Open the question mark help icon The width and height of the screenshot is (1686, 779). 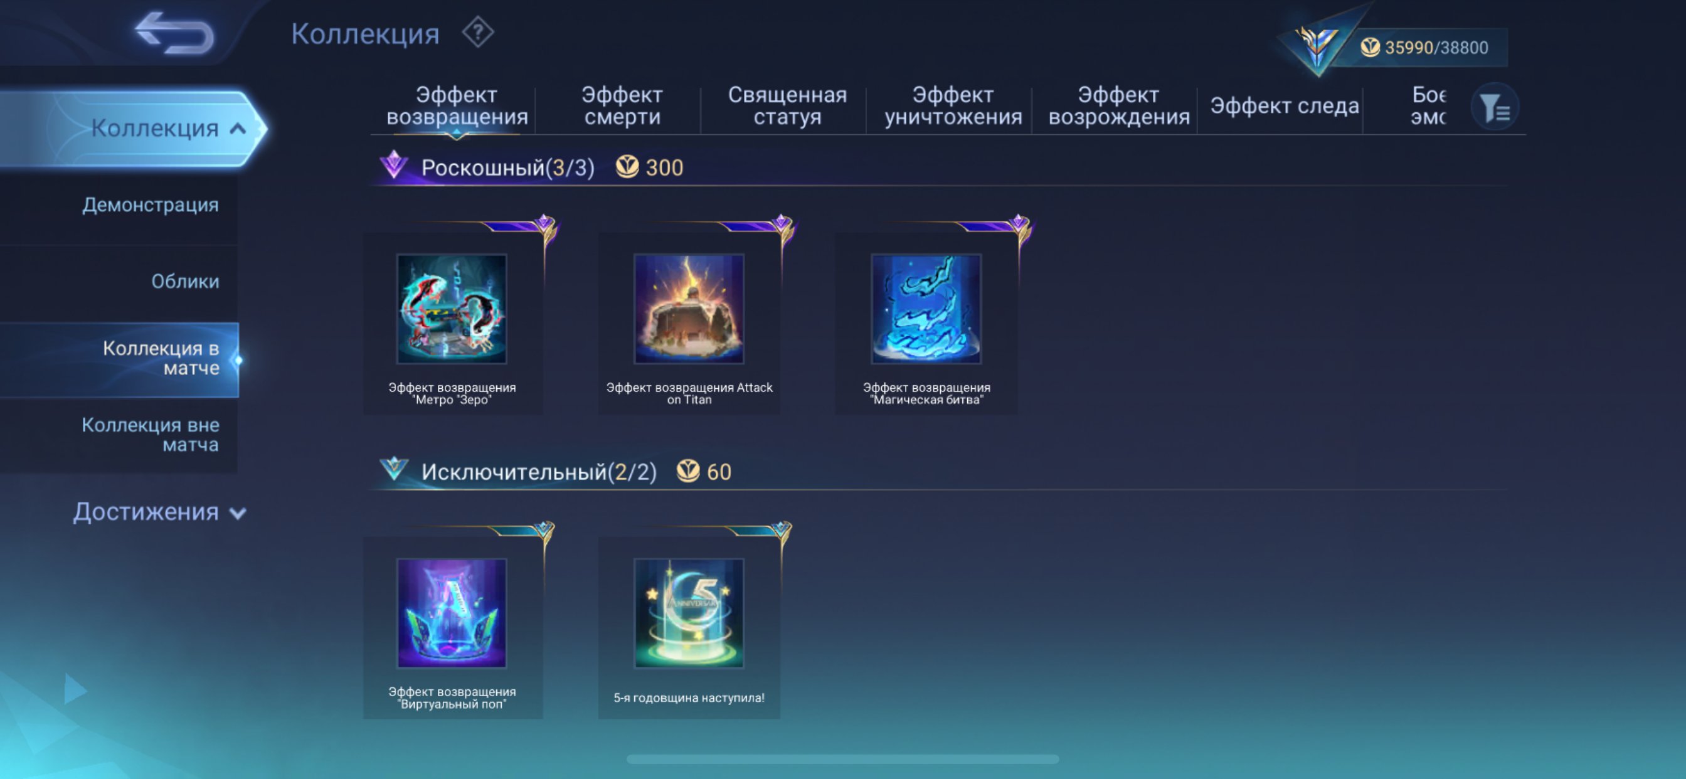pos(478,32)
